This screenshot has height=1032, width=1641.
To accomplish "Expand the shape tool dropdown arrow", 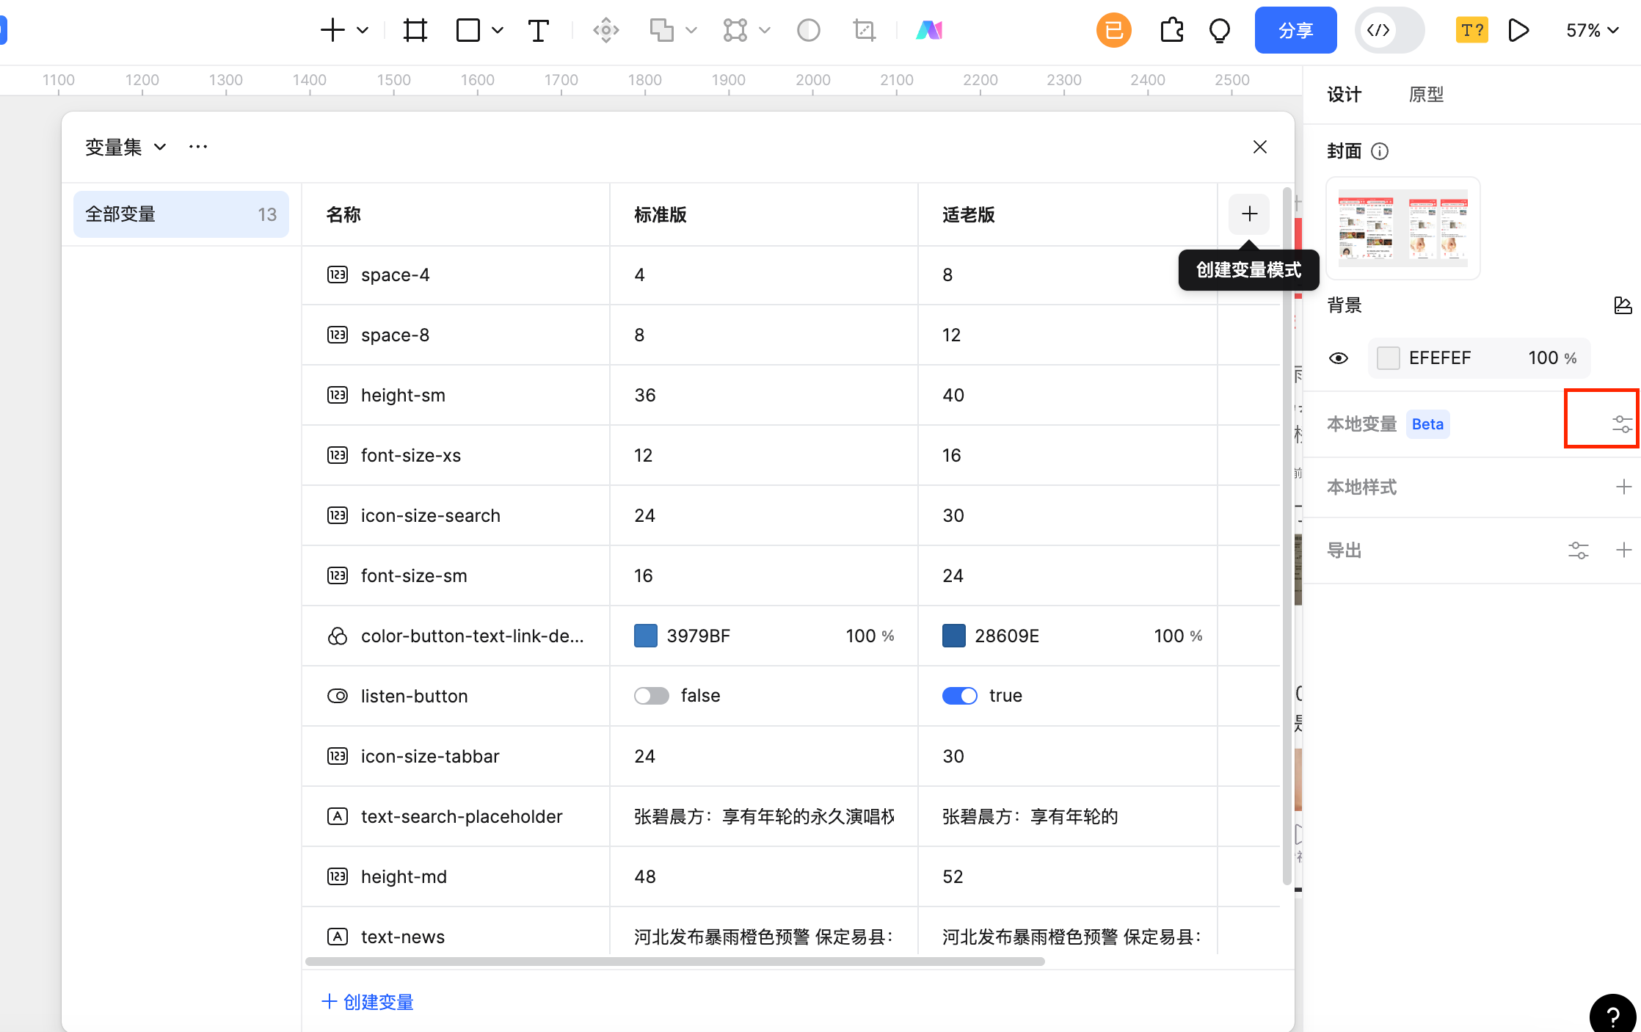I will [498, 30].
